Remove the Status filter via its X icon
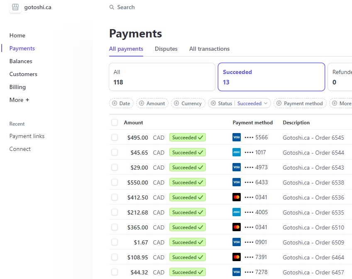The image size is (352, 279). click(213, 104)
